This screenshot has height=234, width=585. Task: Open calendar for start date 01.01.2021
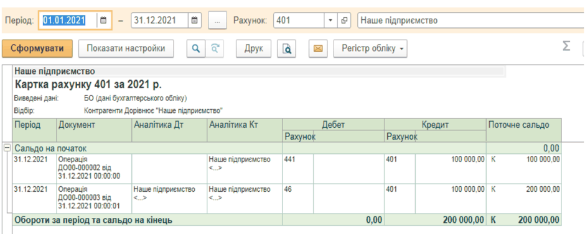click(x=104, y=20)
